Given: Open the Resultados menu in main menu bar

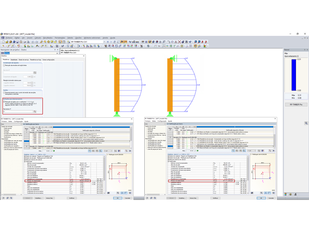Looking at the screenshot, I should pos(48,38).
